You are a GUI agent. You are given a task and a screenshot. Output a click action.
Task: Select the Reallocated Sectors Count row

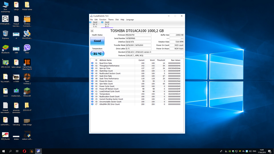(x=136, y=74)
